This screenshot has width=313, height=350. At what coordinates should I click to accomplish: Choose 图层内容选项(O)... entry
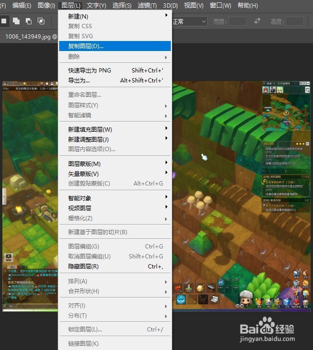115,149
